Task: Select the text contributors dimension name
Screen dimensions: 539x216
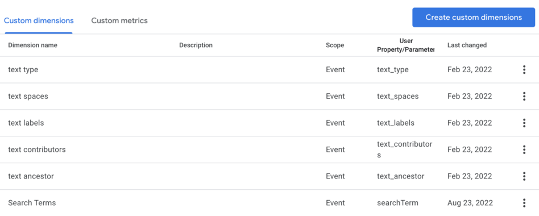Action: point(37,149)
